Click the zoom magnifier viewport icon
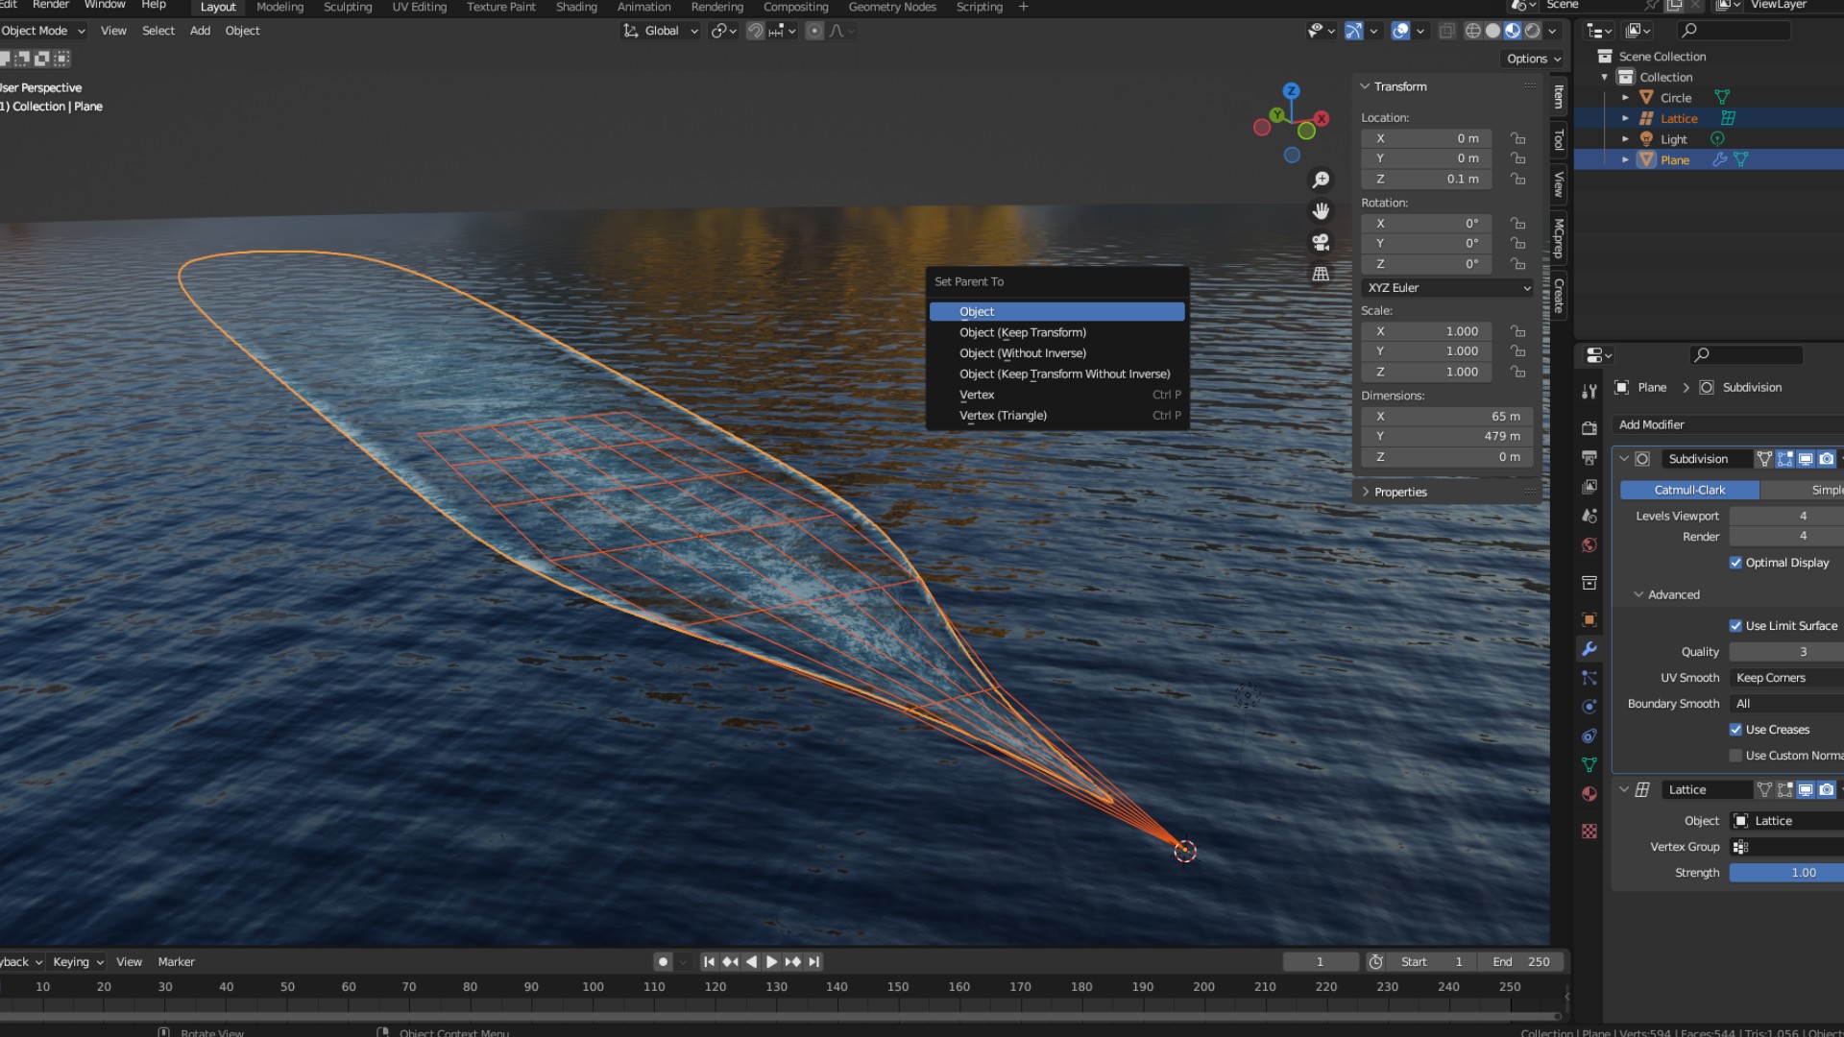 pyautogui.click(x=1322, y=180)
